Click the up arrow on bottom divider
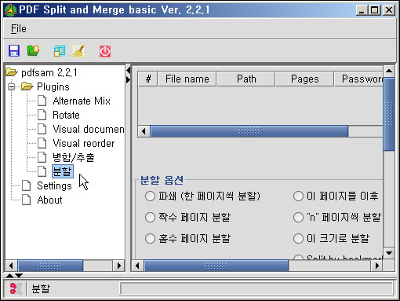This screenshot has width=400, height=301. click(x=9, y=275)
